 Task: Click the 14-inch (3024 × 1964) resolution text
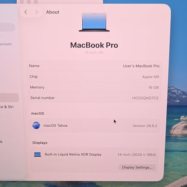(137, 155)
